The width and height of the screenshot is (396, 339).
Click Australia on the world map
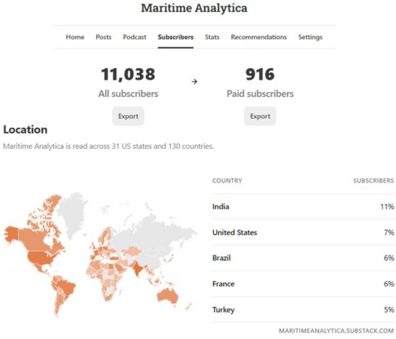tap(167, 296)
